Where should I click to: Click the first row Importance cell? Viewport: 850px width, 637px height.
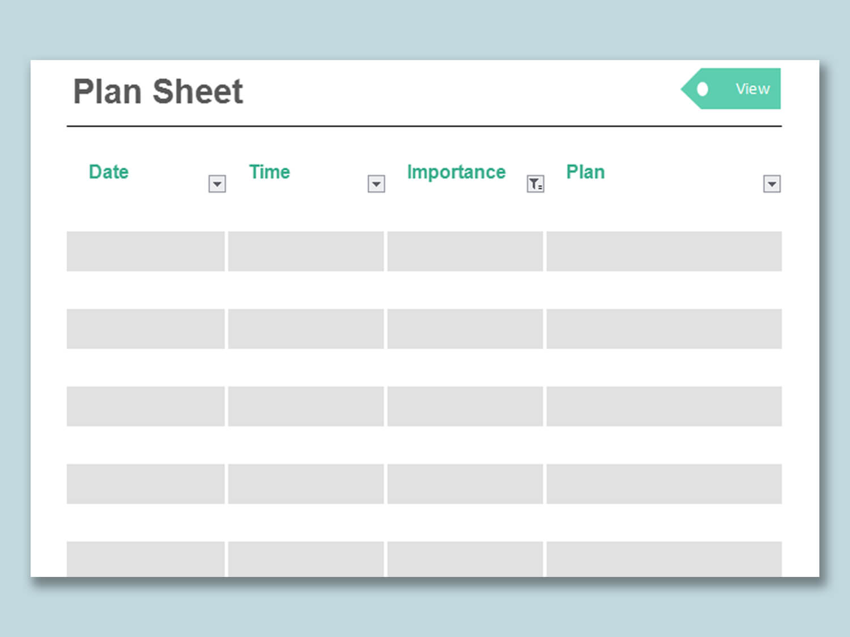[x=465, y=251]
